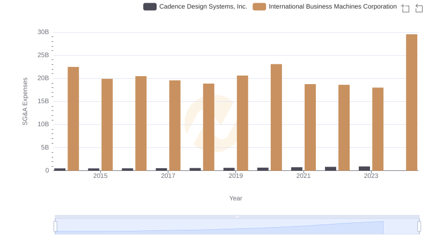The height and width of the screenshot is (247, 429).
Task: Click the IBM bar for 2020
Action: coord(276,117)
